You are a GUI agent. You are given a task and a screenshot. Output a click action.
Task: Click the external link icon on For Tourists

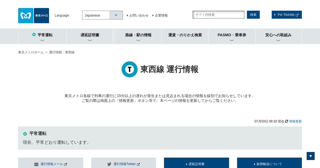pos(297,15)
